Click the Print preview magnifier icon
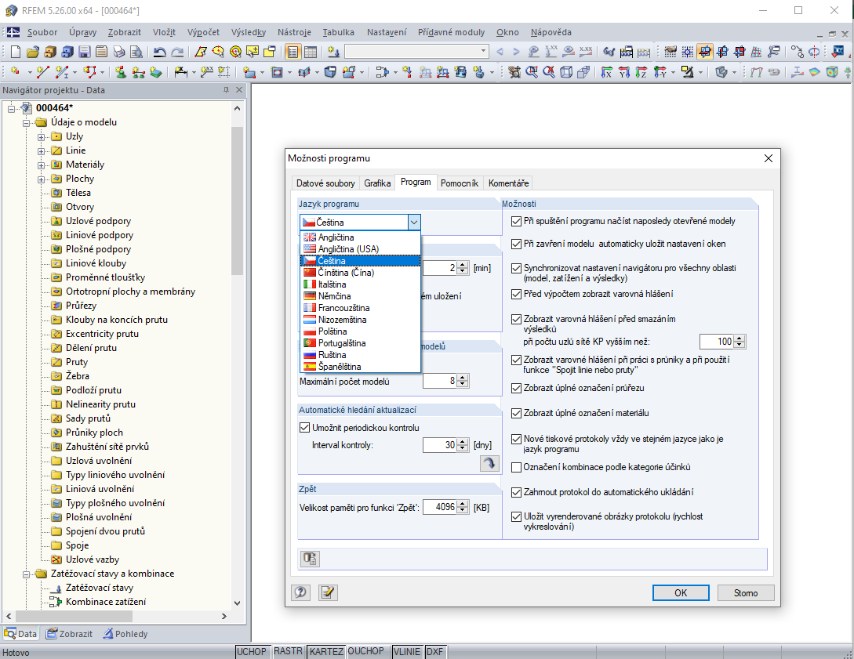Viewport: 854px width, 659px height. click(x=136, y=52)
